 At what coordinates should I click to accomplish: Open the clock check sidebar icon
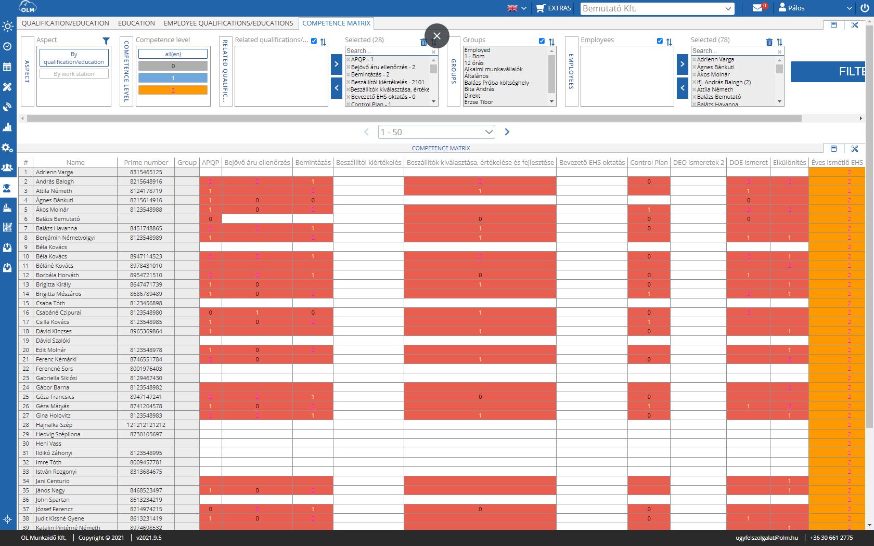[8, 46]
